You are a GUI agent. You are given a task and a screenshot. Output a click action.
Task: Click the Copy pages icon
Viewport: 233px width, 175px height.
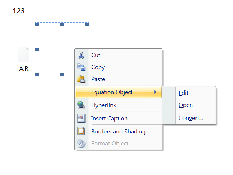pos(81,67)
